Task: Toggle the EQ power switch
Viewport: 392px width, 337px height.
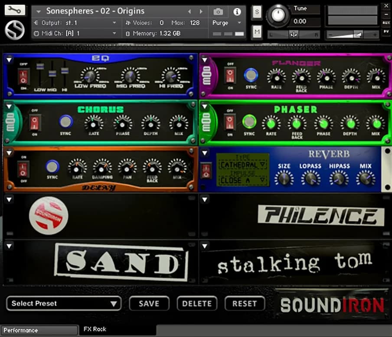Action: pos(23,77)
